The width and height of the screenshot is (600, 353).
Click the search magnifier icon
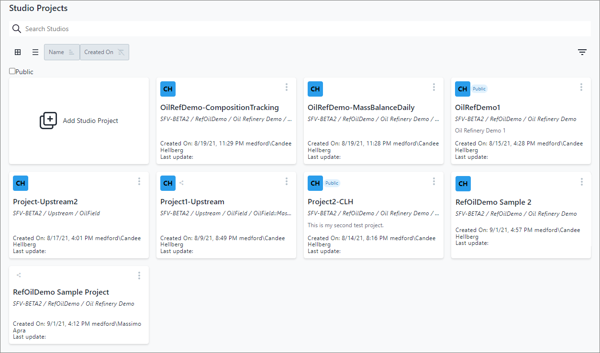click(17, 29)
